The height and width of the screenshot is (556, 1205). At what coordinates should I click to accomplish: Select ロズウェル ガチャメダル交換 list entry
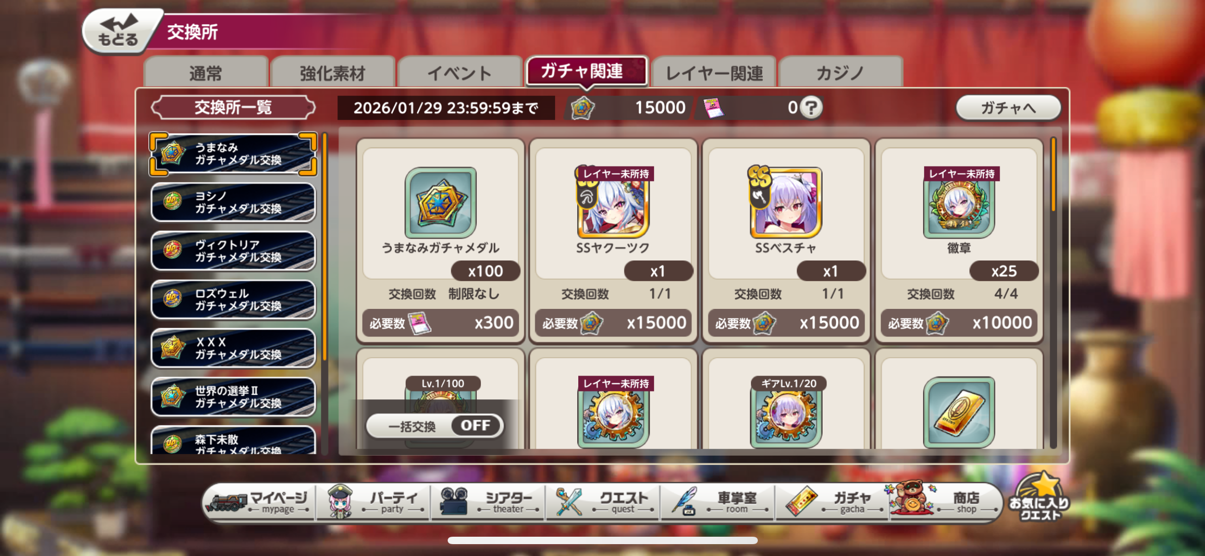tap(233, 300)
